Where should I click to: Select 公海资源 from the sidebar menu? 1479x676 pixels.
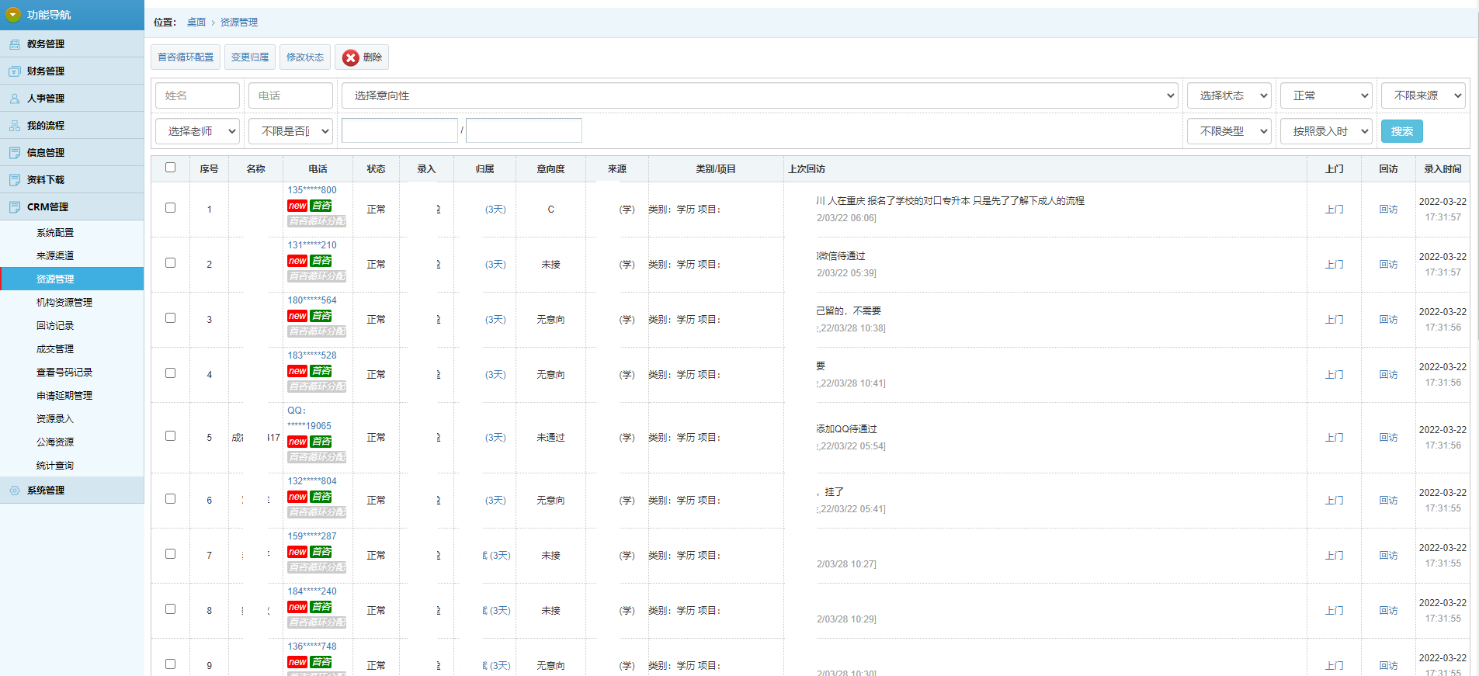pos(55,442)
